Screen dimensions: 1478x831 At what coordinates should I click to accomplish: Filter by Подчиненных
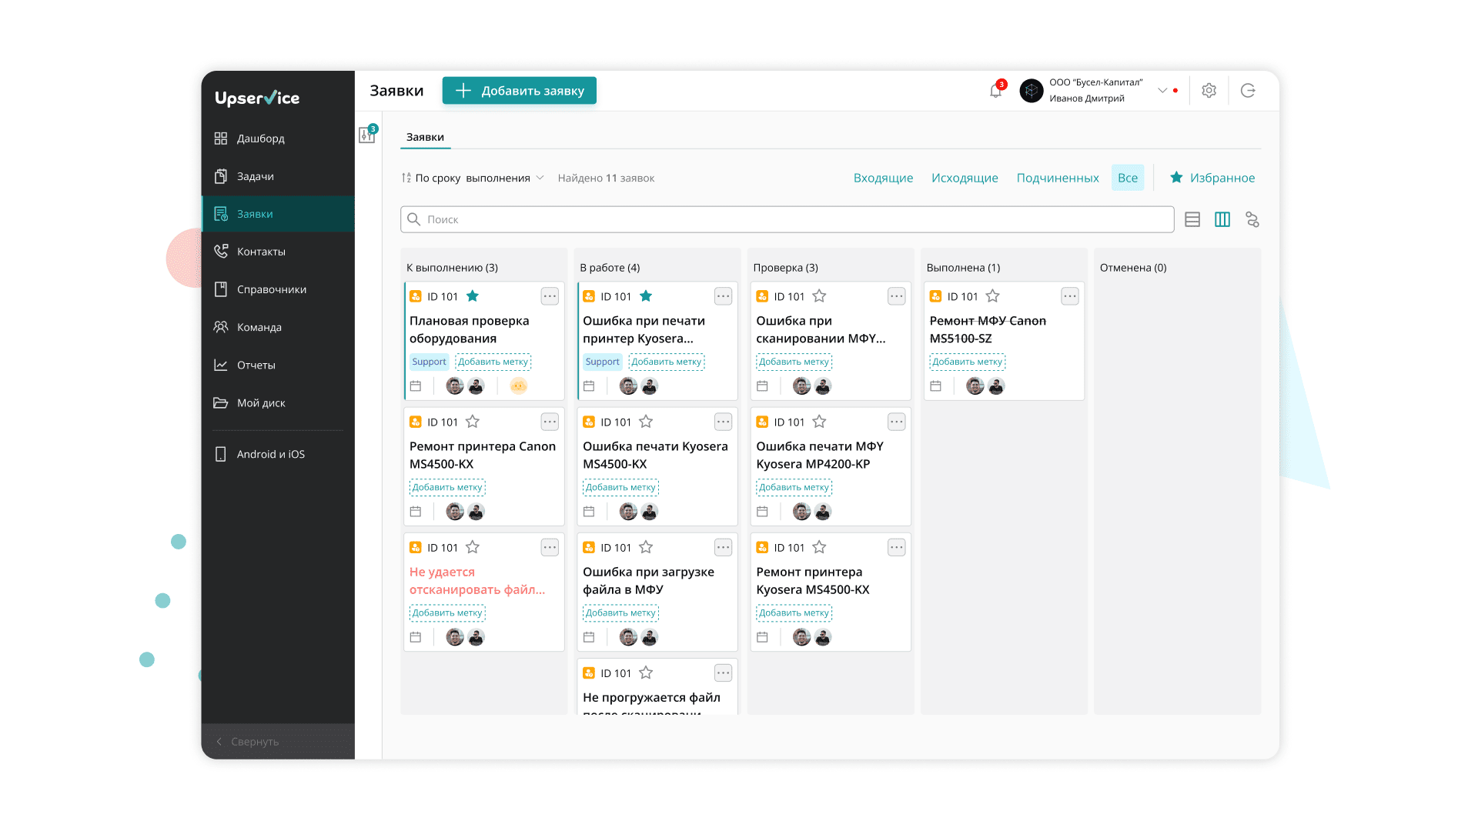[x=1058, y=178]
